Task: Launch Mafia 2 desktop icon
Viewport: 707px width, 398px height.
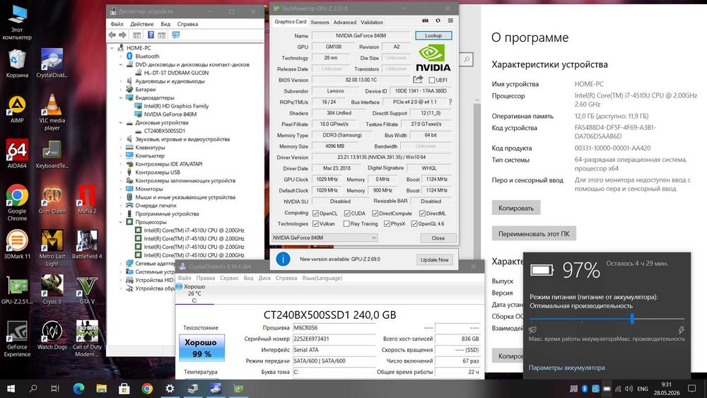Action: (86, 199)
